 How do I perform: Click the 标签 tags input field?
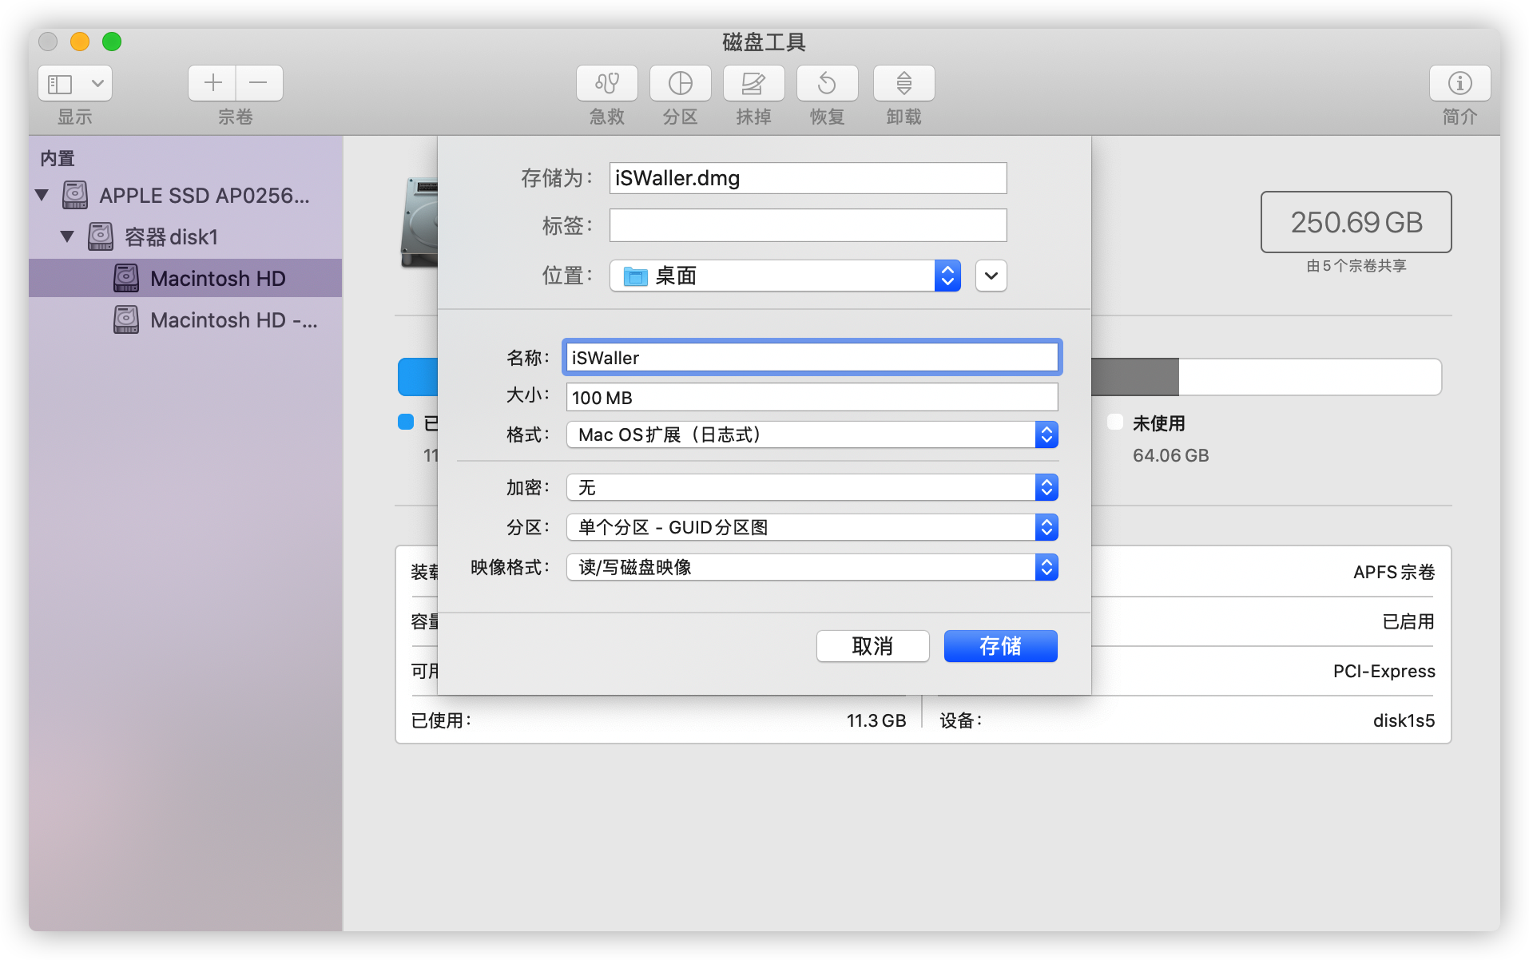pos(808,226)
